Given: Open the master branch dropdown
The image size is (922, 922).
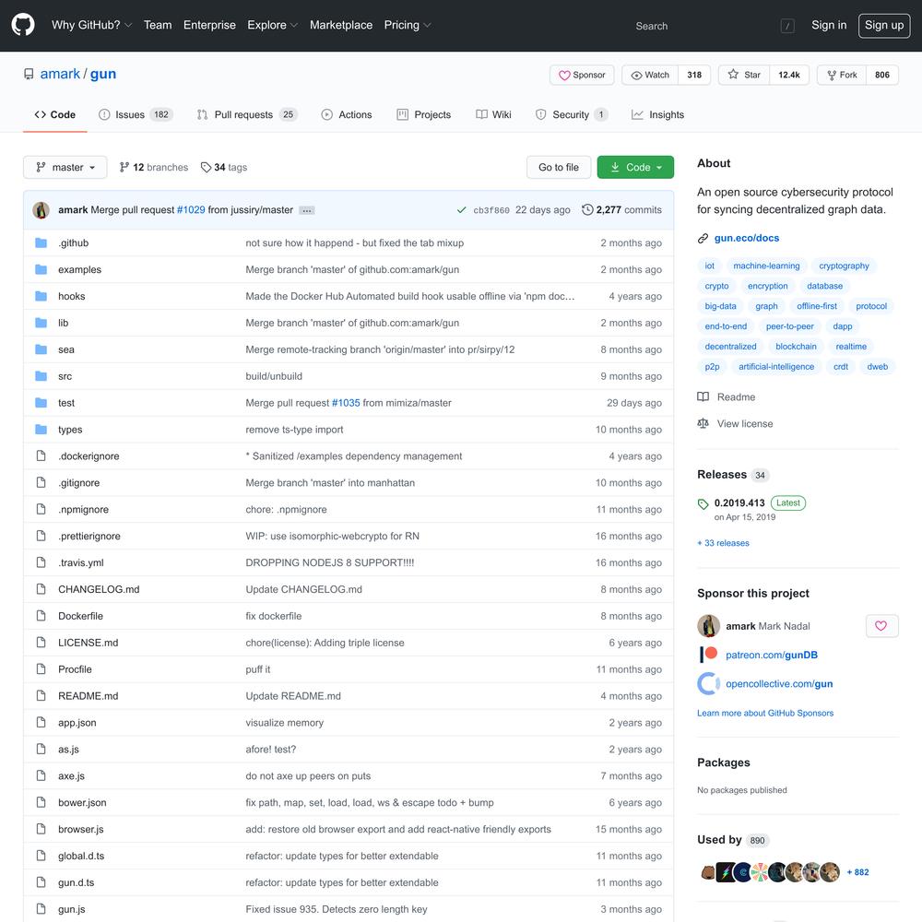Looking at the screenshot, I should coord(65,167).
